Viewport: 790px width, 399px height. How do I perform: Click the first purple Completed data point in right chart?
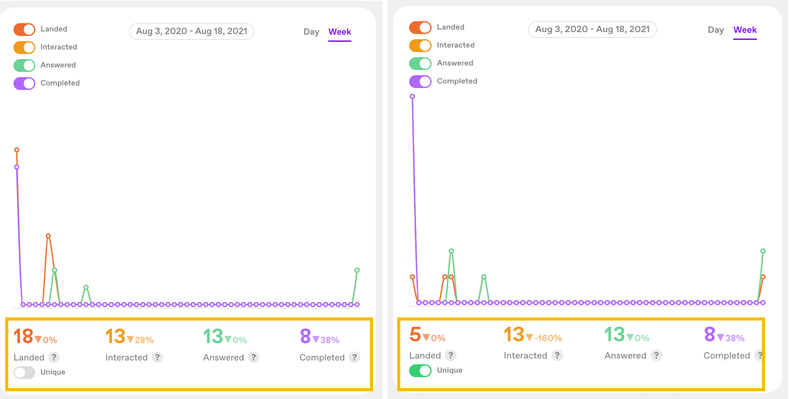click(x=413, y=96)
